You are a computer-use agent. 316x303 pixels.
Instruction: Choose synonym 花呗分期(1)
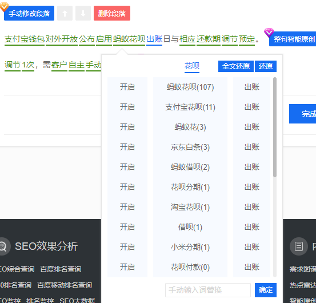click(190, 187)
